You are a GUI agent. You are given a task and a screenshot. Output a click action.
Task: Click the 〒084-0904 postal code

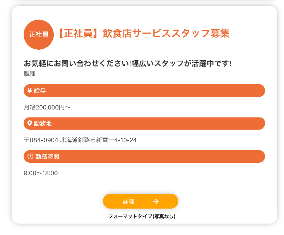click(41, 140)
